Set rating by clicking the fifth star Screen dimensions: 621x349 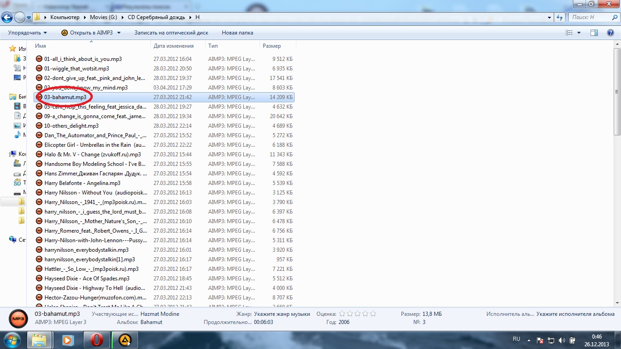tap(373, 314)
